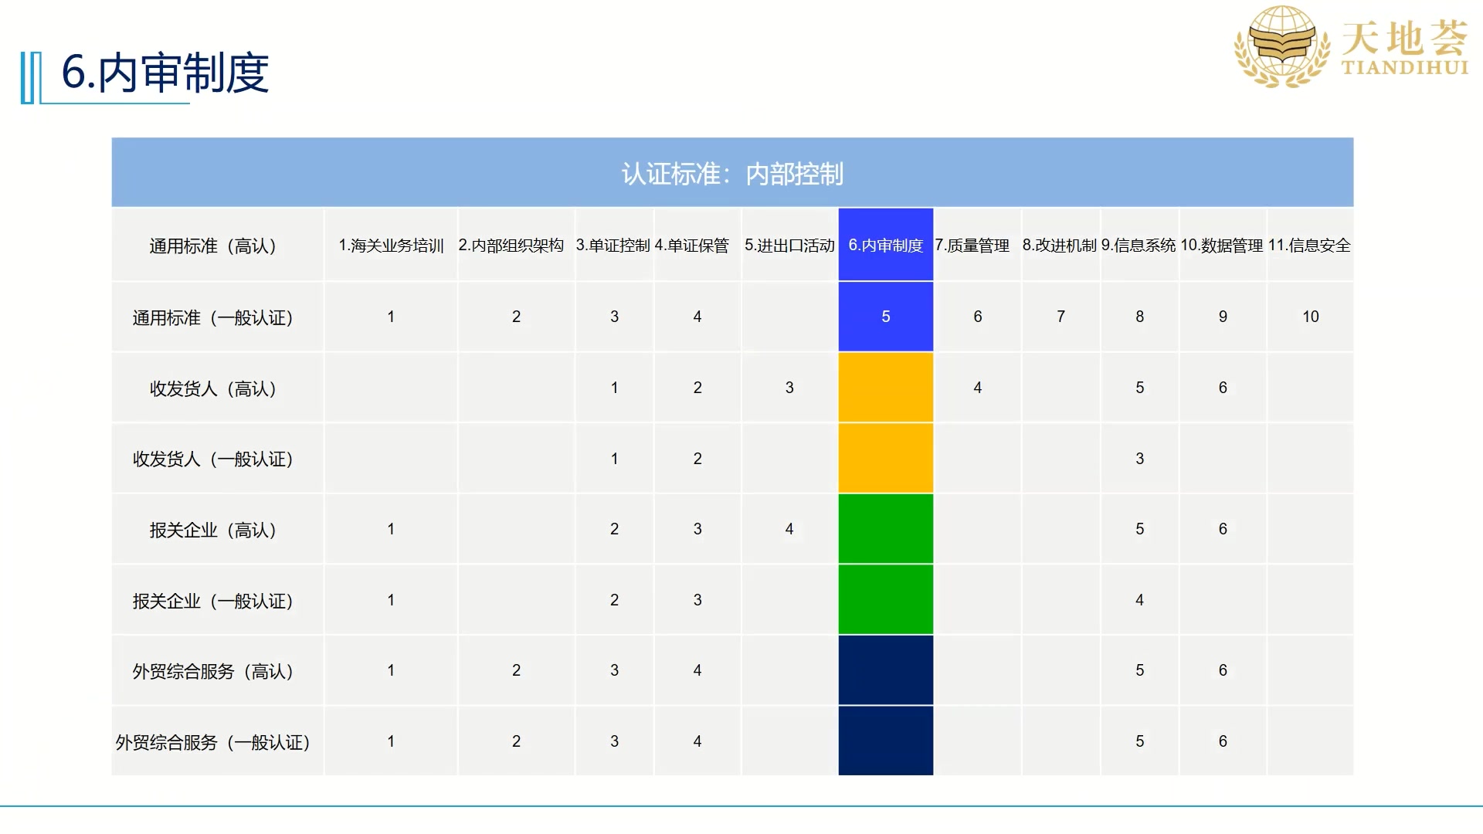Click the 6.内审制度 slide title
Screen dimensions: 1483x834
tap(165, 73)
